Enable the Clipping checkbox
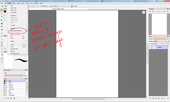The height and width of the screenshot is (102, 170). click(159, 44)
